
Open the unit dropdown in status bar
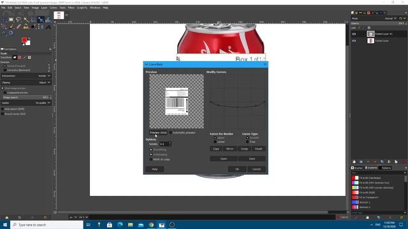(73, 218)
